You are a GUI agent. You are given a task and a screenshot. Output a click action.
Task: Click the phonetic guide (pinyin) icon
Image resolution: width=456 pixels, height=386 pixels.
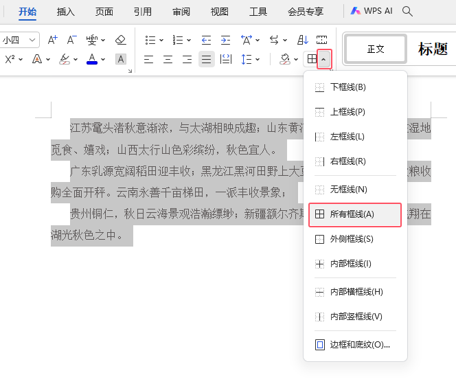[x=92, y=40]
